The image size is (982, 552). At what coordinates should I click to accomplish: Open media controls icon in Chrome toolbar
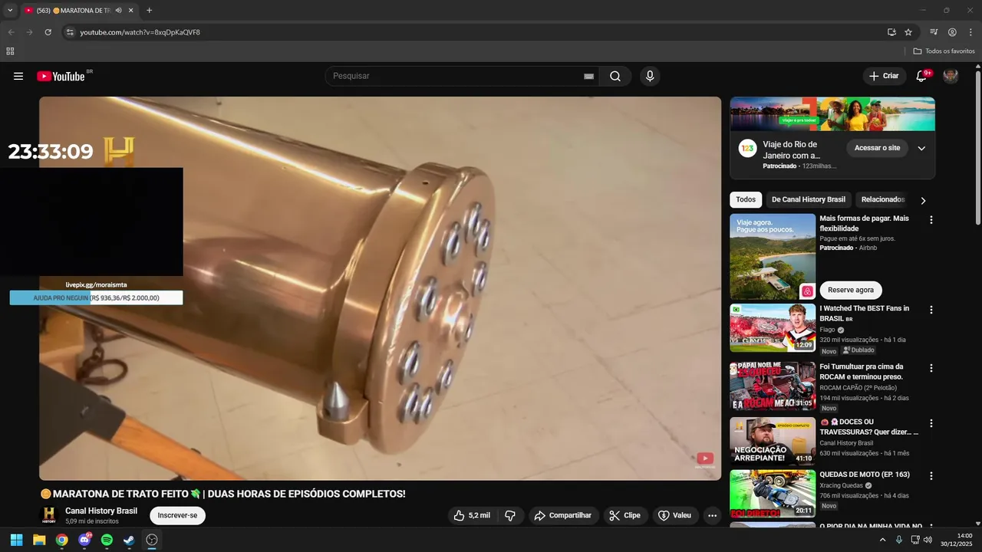(934, 32)
